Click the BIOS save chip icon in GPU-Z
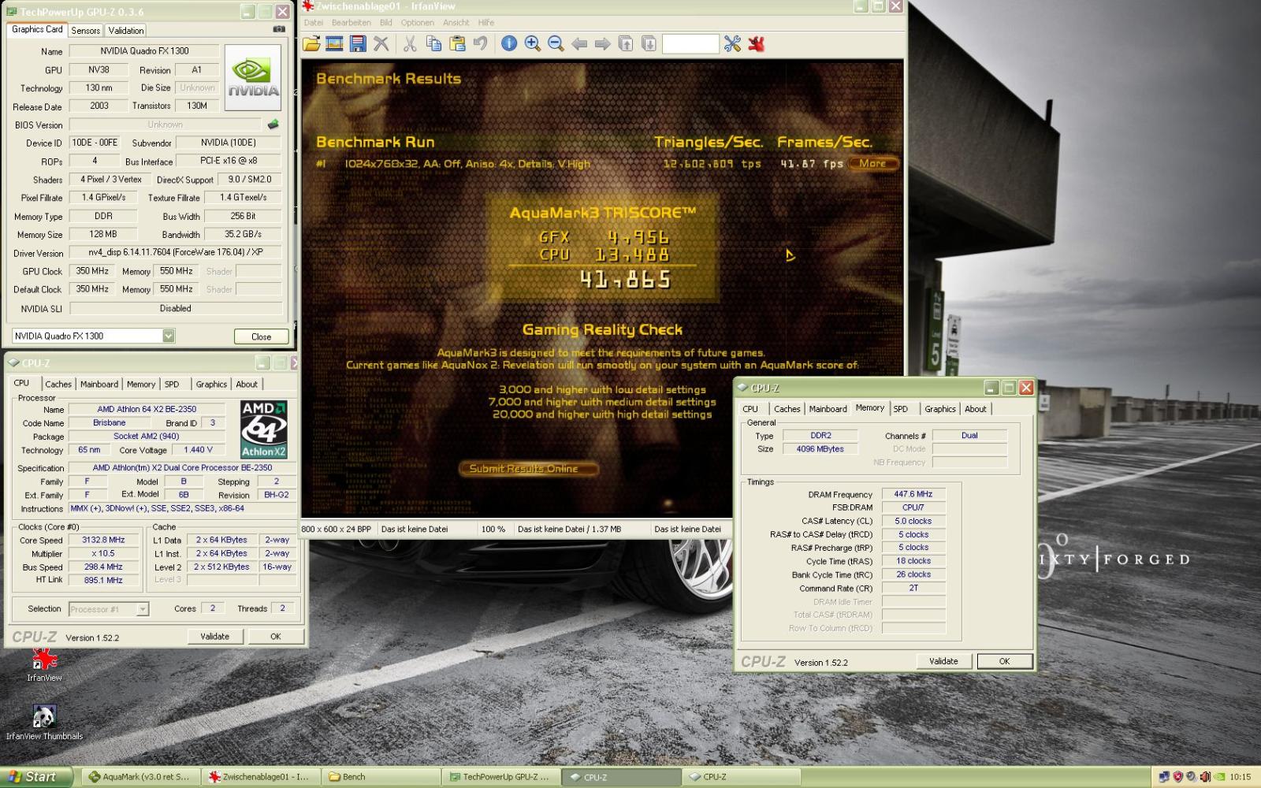The width and height of the screenshot is (1261, 788). click(273, 125)
